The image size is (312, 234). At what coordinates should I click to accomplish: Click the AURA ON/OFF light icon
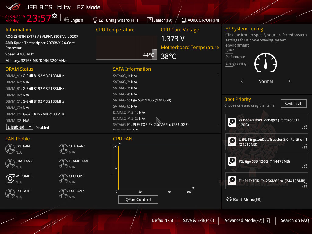(184, 20)
